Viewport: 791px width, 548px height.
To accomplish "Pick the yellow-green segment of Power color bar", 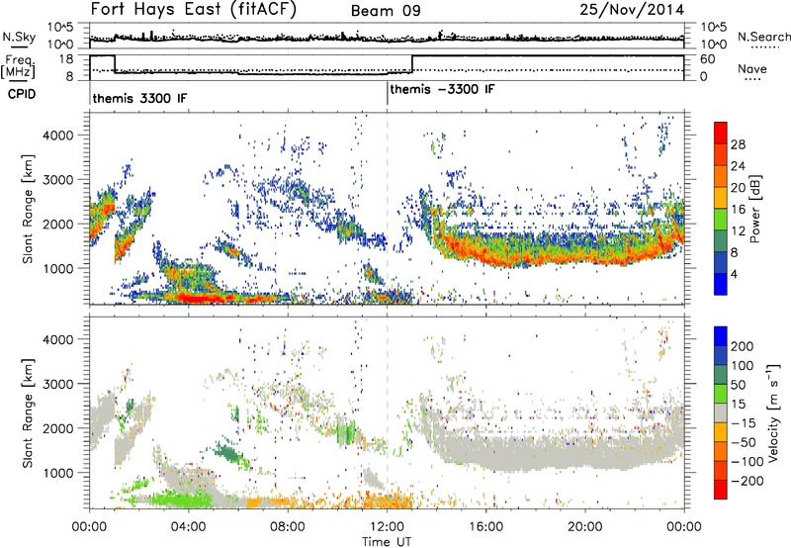I will [721, 219].
